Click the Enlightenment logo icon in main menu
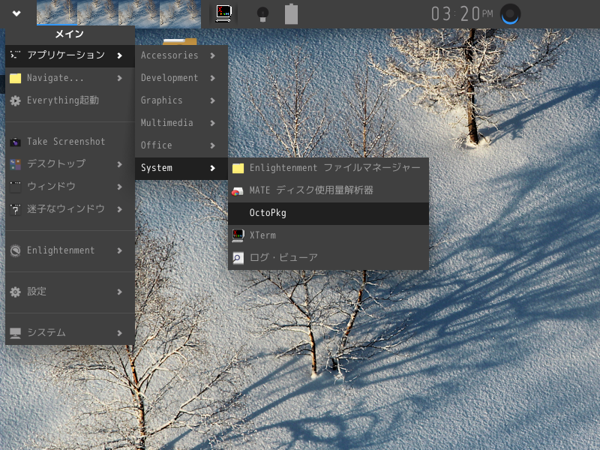The height and width of the screenshot is (450, 600). coord(15,250)
